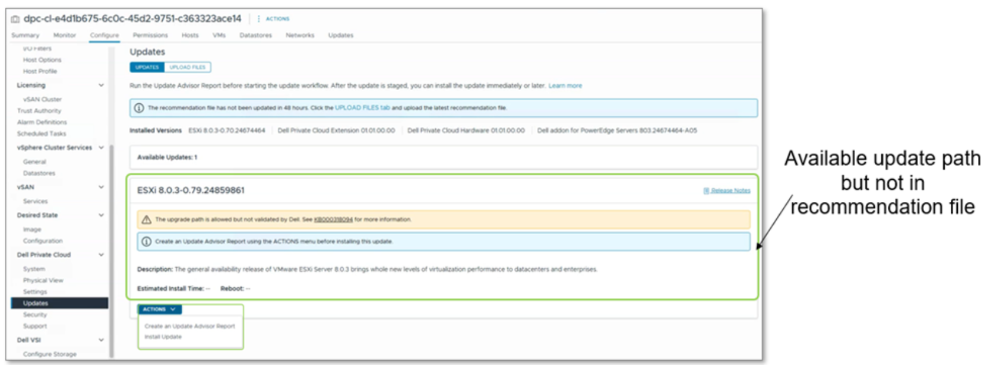987x365 pixels.
Task: Open Scheduled Tasks in sidebar
Action: tap(42, 134)
